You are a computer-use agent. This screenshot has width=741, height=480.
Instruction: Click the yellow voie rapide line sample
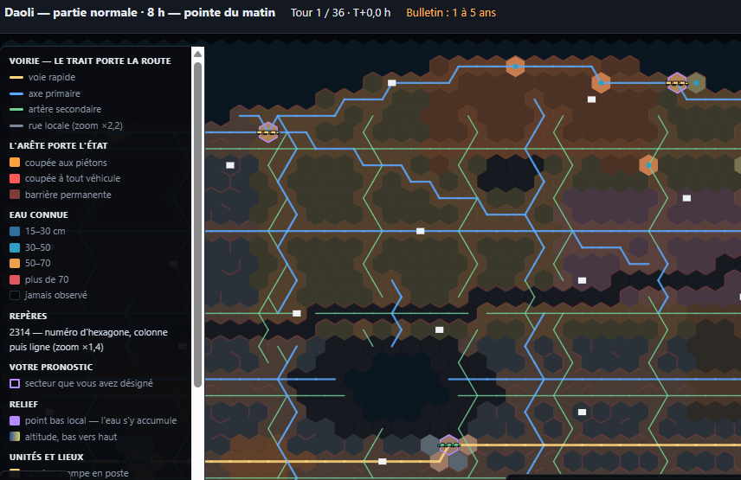click(x=16, y=77)
